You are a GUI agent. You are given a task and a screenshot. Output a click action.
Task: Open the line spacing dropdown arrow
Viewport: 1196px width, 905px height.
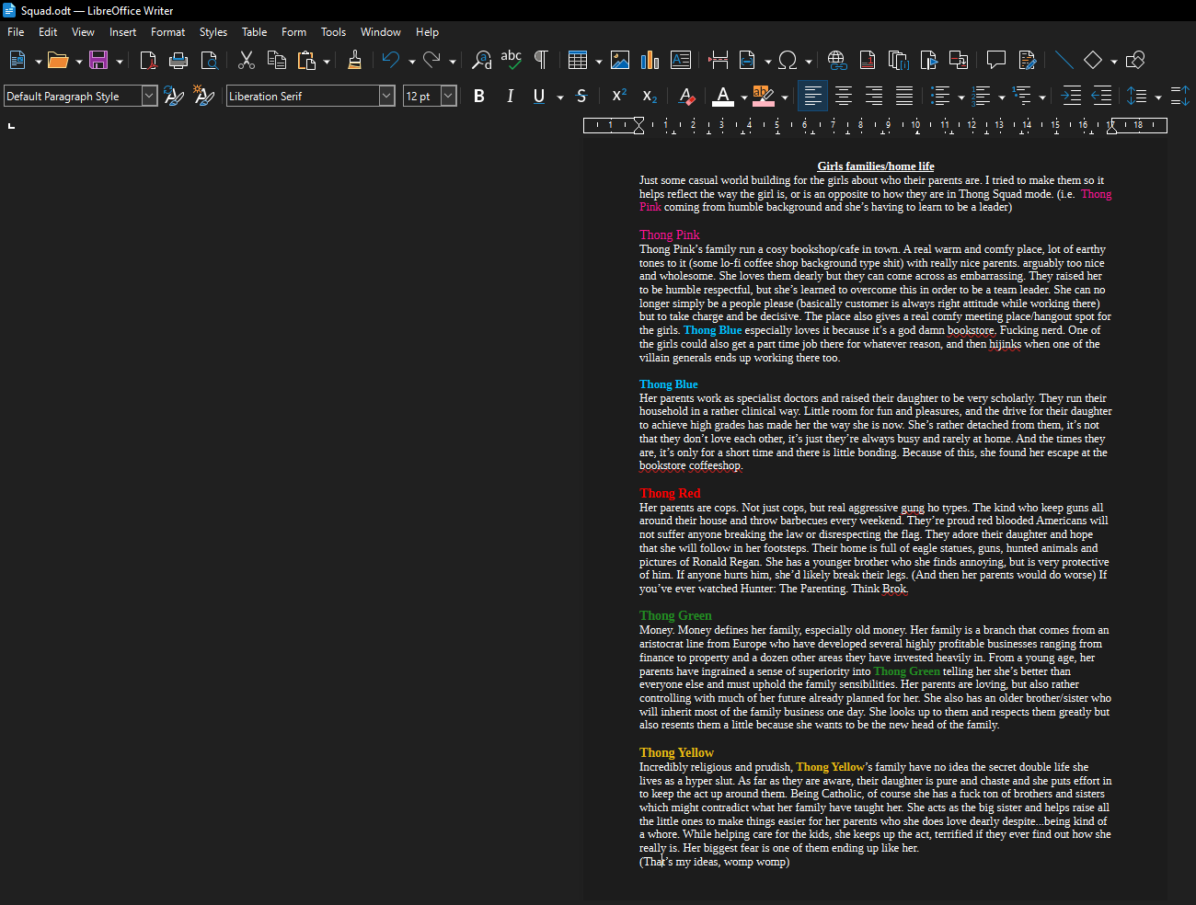coord(1158,97)
